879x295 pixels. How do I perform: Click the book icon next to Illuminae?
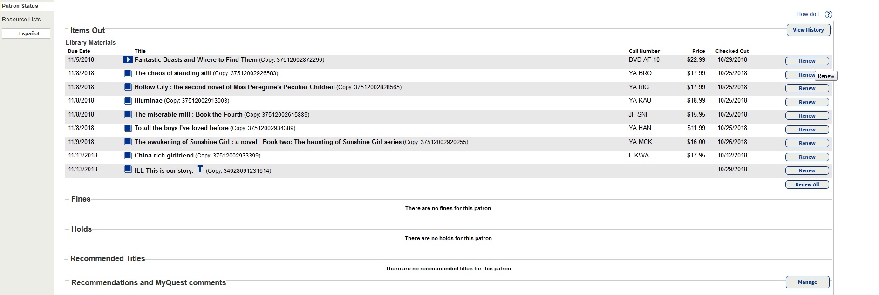(128, 101)
